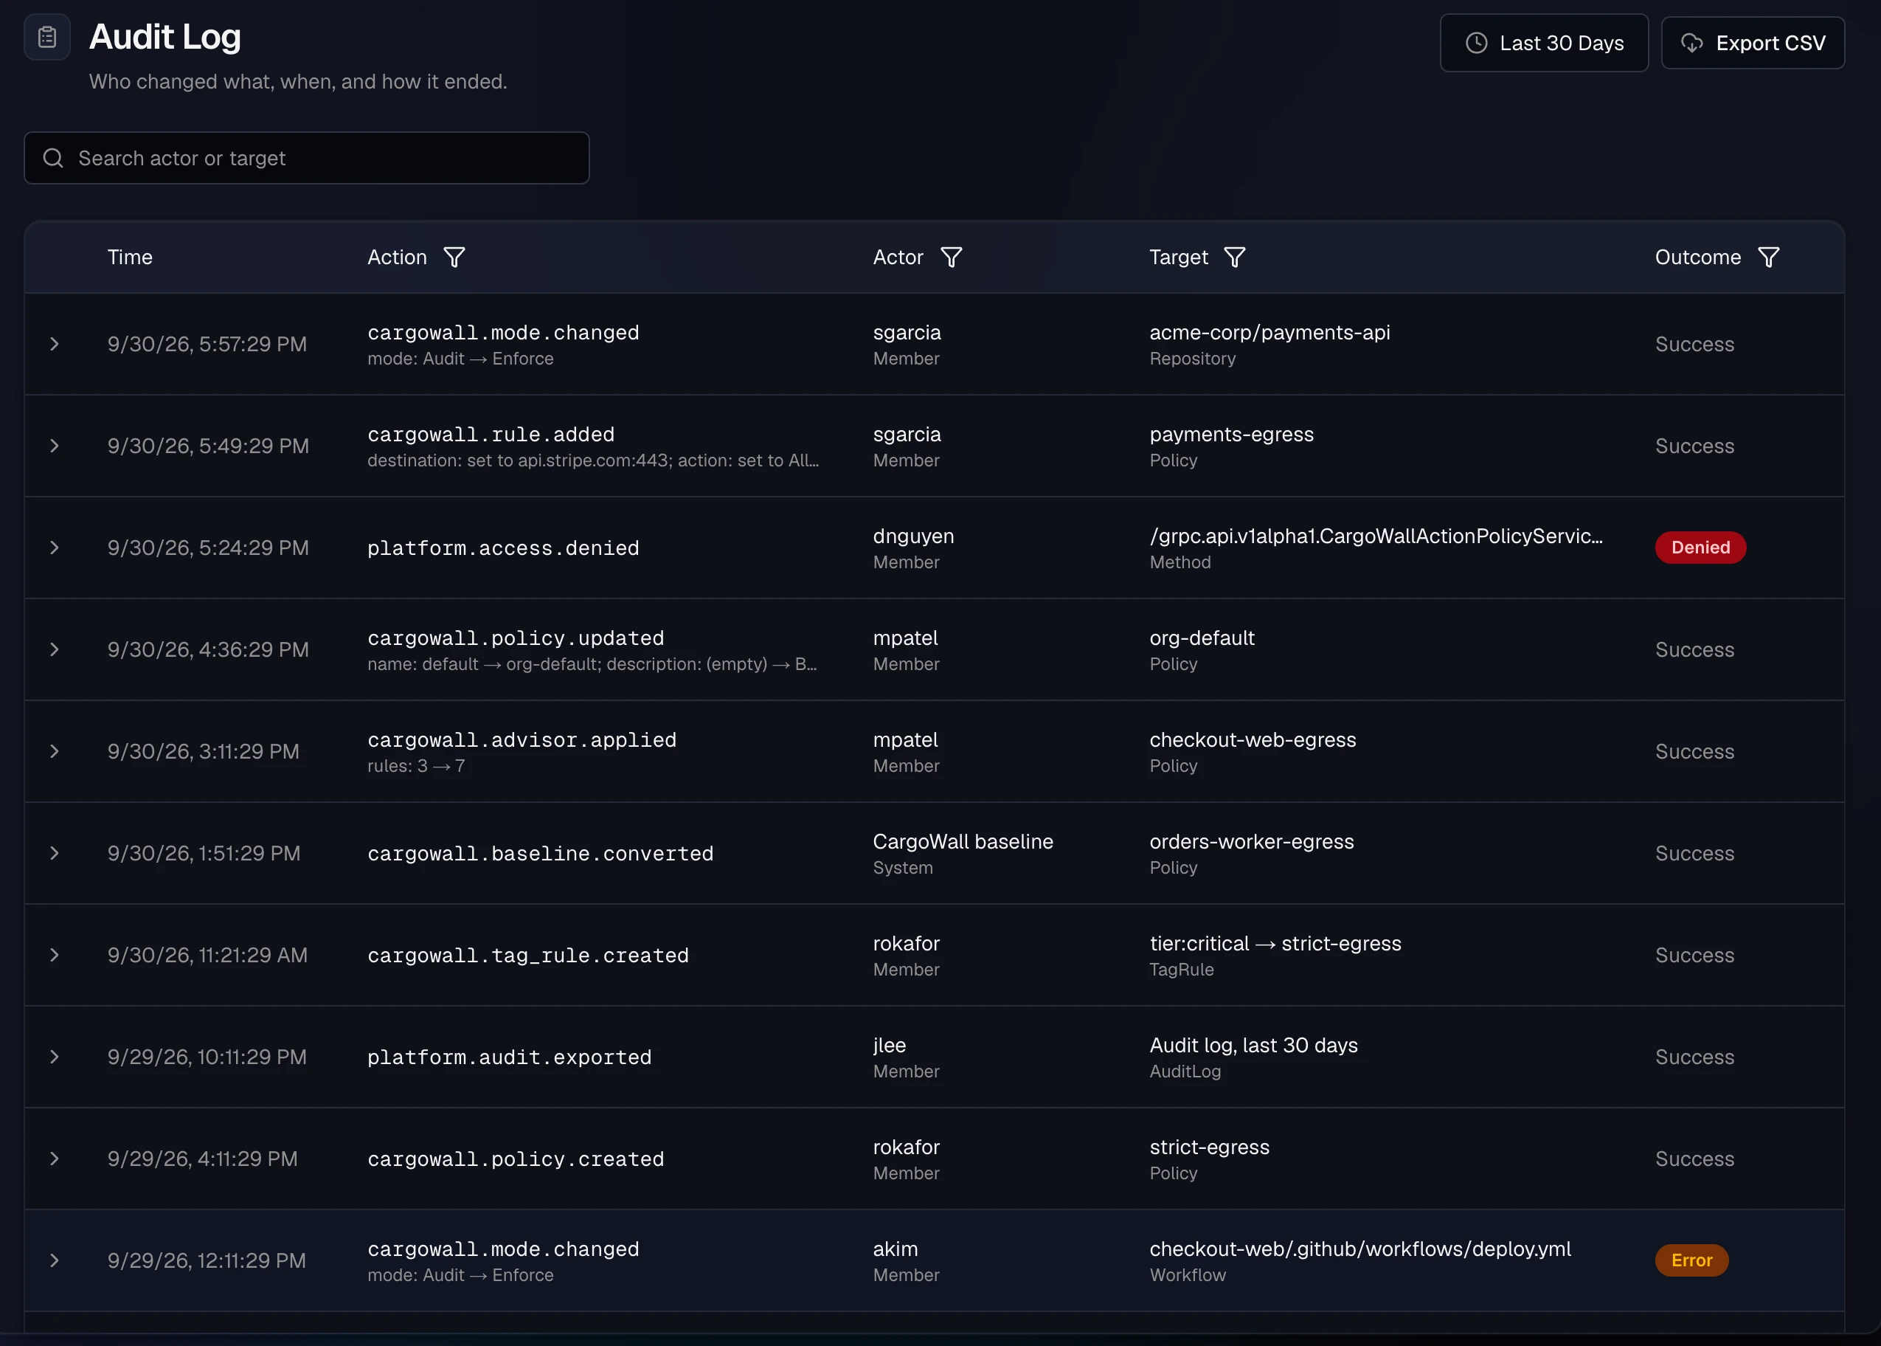Click the cloud download icon on Export CSV
The height and width of the screenshot is (1346, 1881).
tap(1692, 43)
